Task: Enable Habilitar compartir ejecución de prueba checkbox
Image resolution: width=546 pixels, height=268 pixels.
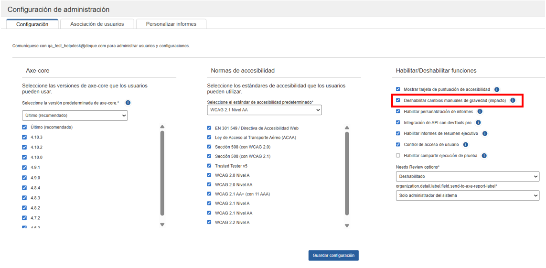Action: tap(398, 156)
